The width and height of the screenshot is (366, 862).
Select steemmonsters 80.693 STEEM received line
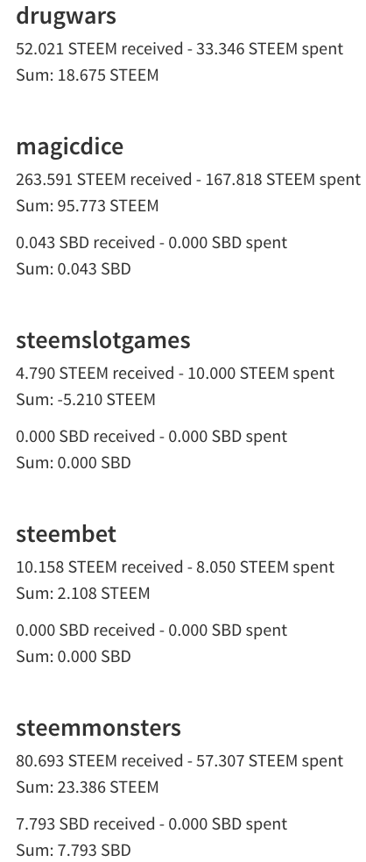tap(179, 761)
